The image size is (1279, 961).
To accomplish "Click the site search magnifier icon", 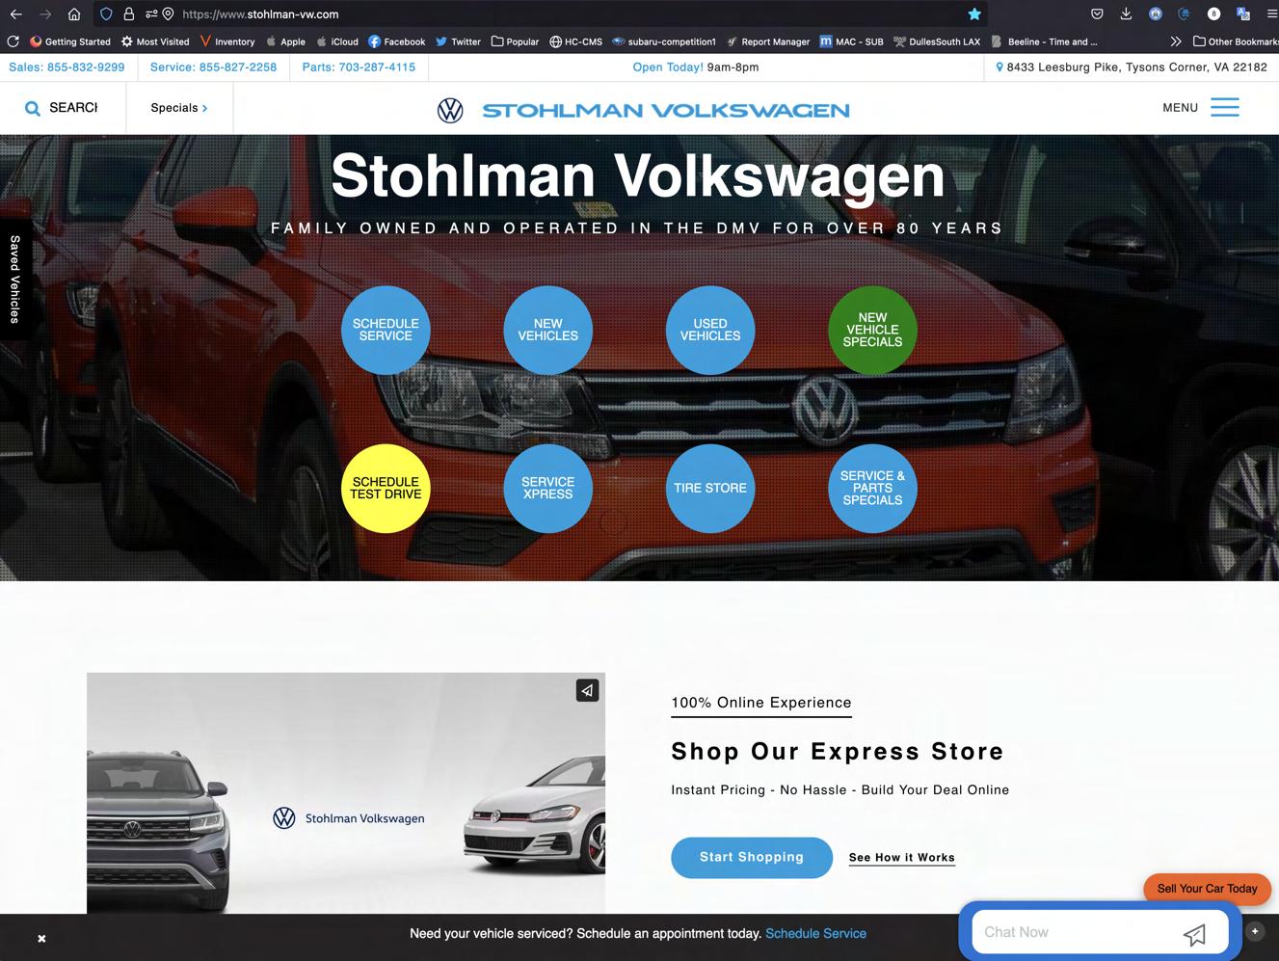I will point(33,108).
